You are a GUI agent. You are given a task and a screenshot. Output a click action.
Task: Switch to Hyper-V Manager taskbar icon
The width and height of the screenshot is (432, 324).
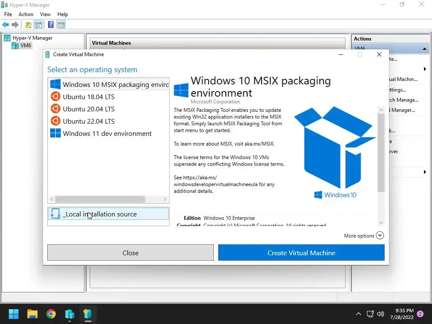(x=70, y=314)
